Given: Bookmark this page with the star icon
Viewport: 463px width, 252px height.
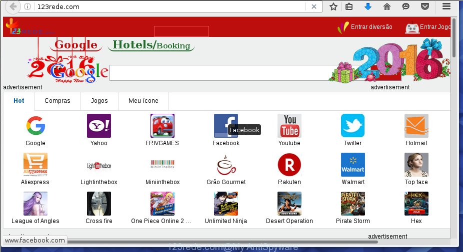Looking at the screenshot, I should click(333, 6).
